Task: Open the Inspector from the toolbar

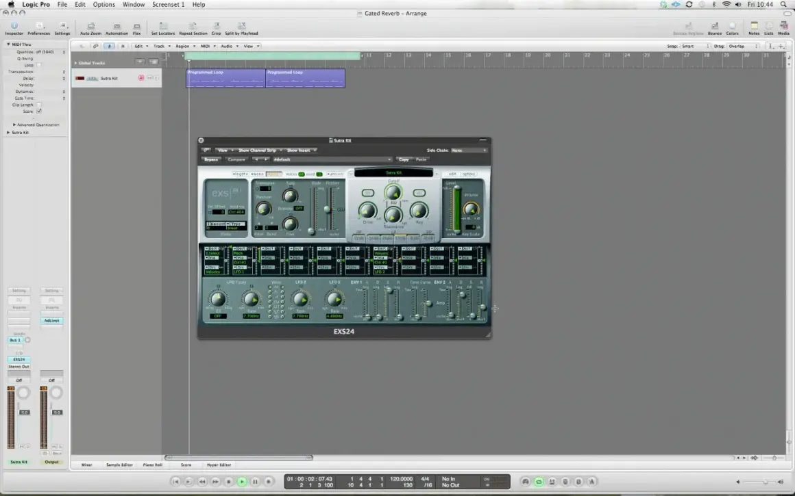Action: click(14, 28)
